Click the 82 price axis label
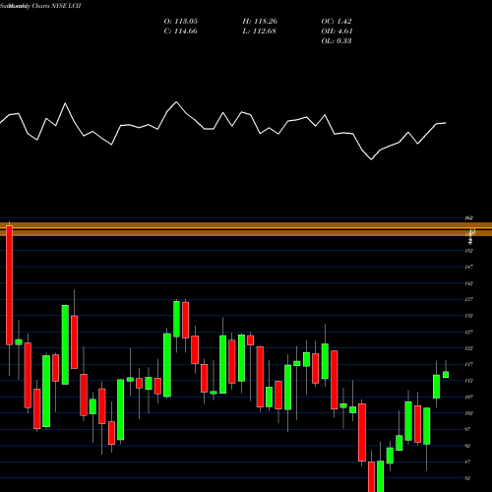492x492 pixels. (467, 478)
